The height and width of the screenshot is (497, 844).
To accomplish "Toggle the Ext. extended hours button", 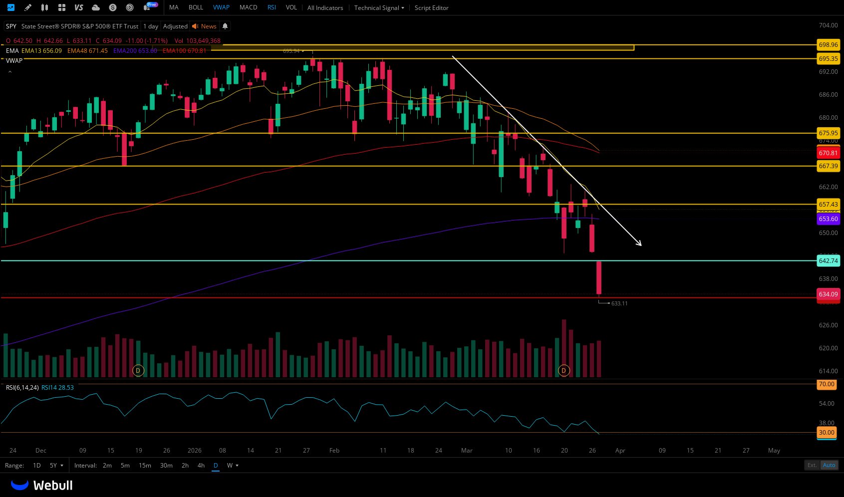I will [x=812, y=465].
